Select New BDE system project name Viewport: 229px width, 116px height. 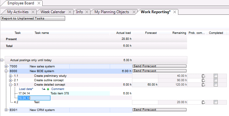click(x=42, y=71)
